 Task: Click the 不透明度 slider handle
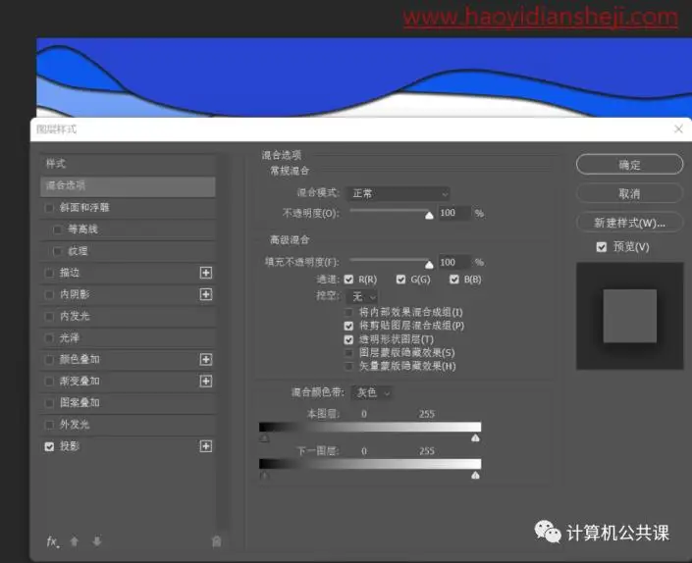click(429, 216)
